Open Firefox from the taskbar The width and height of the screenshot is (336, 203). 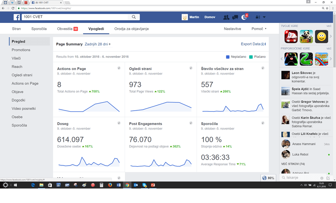(x=110, y=185)
